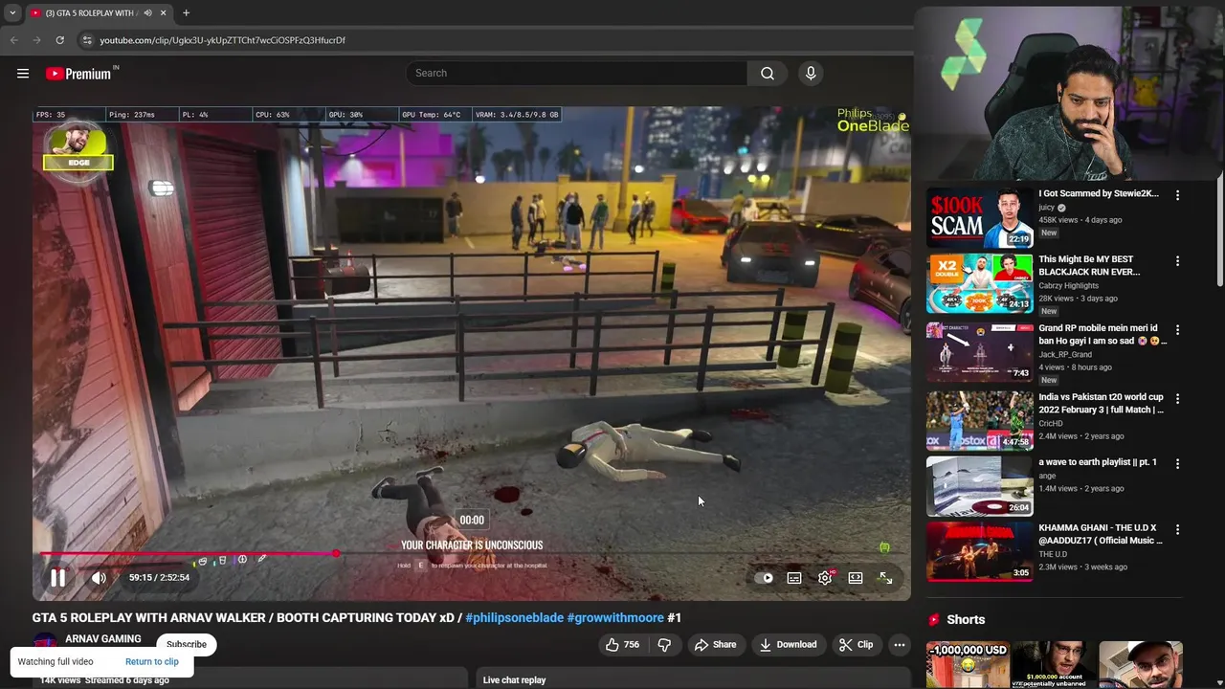Open 'Grand RP mobile mein meri id' video
This screenshot has width=1225, height=689.
pos(979,352)
